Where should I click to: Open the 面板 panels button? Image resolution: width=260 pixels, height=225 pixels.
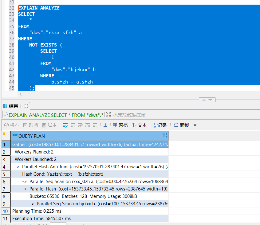(x=181, y=125)
